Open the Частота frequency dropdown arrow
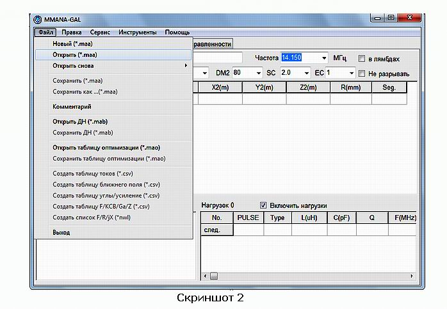 (x=324, y=58)
